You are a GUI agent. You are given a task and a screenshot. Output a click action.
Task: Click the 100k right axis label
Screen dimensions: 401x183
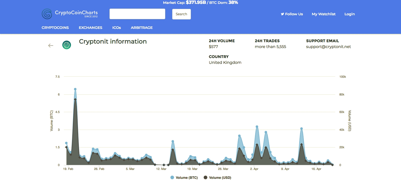[x=342, y=77]
